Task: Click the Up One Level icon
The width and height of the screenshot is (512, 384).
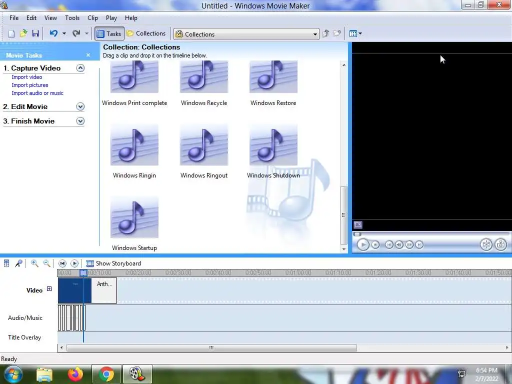Action: 325,33
